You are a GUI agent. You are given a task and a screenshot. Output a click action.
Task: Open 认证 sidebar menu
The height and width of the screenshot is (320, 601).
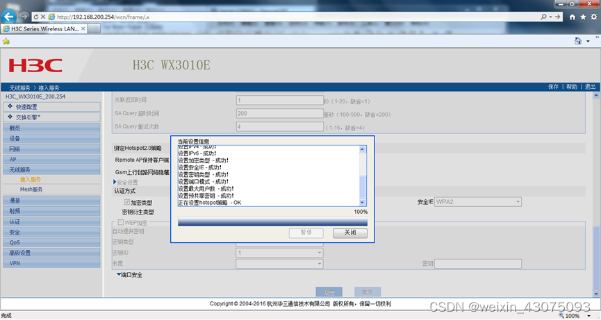pyautogui.click(x=51, y=221)
